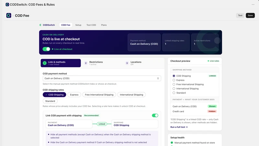
Task: Click the Active restrictions summary card
Action: pyautogui.click(x=205, y=43)
